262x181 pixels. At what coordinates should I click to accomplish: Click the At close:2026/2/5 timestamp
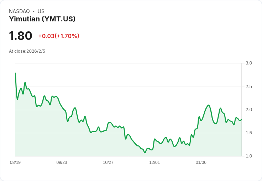[x=27, y=51]
